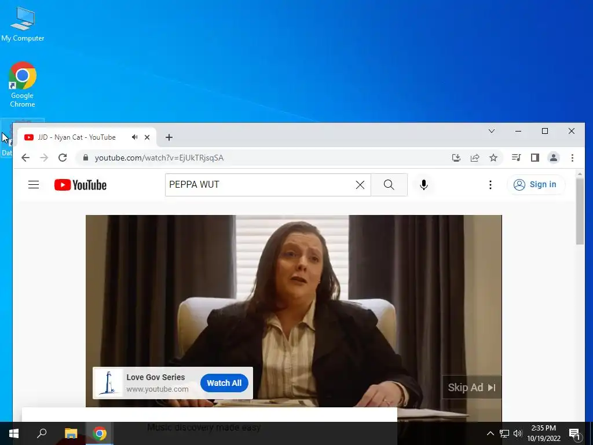Click Skip Ad
The height and width of the screenshot is (445, 593).
(471, 388)
